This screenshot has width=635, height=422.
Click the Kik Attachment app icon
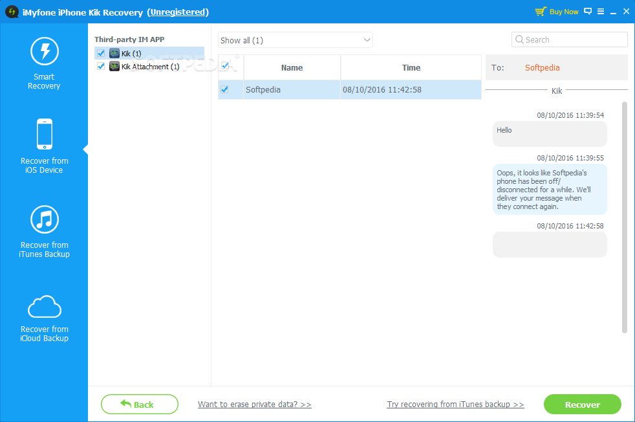coord(114,66)
